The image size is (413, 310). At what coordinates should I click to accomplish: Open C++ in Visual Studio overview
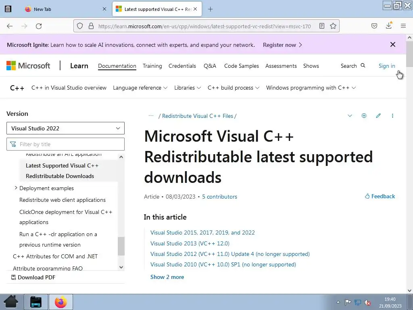(69, 88)
